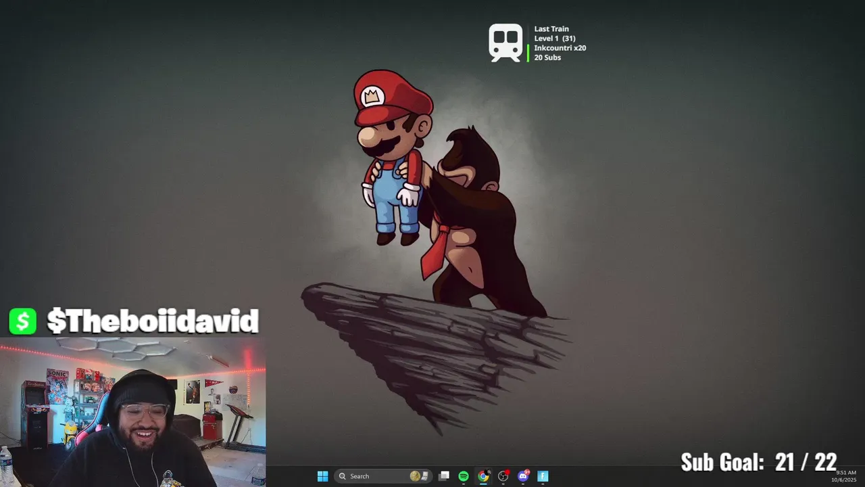
Task: Open Discord from the taskbar
Action: 523,476
